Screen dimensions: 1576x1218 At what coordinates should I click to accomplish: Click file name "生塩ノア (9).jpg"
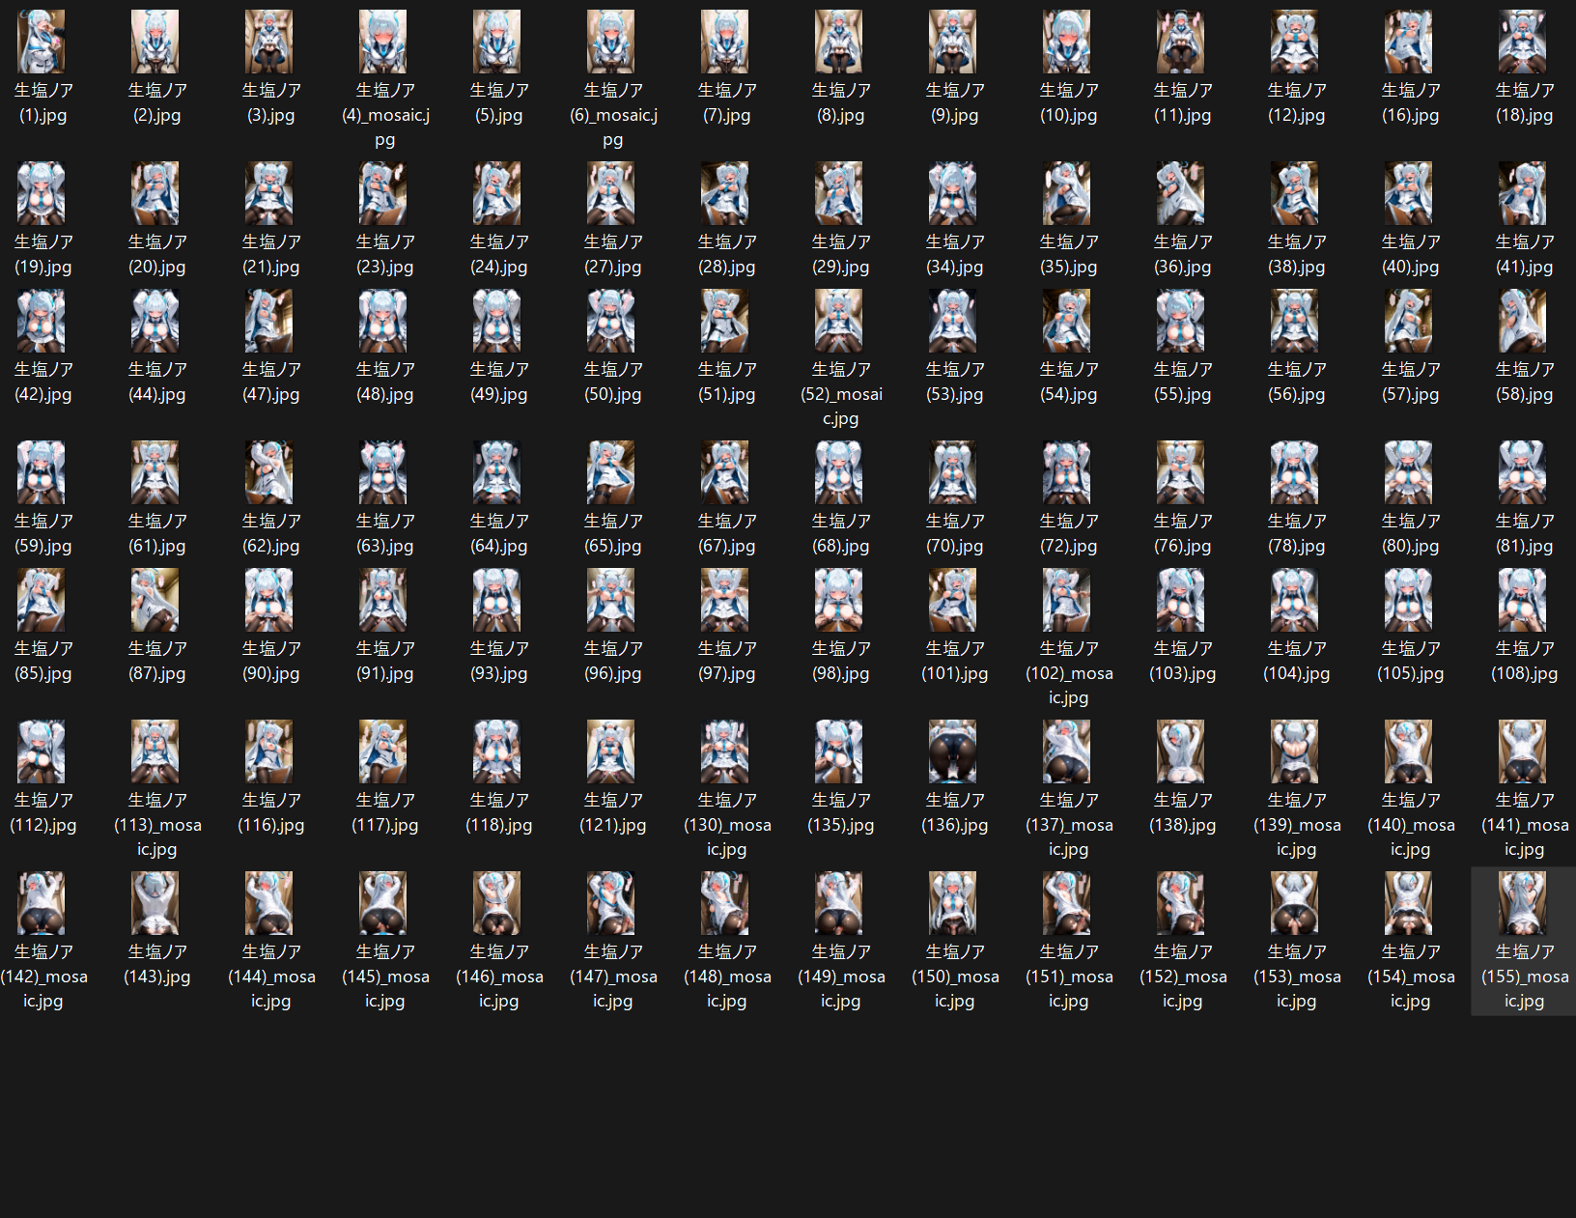[954, 102]
